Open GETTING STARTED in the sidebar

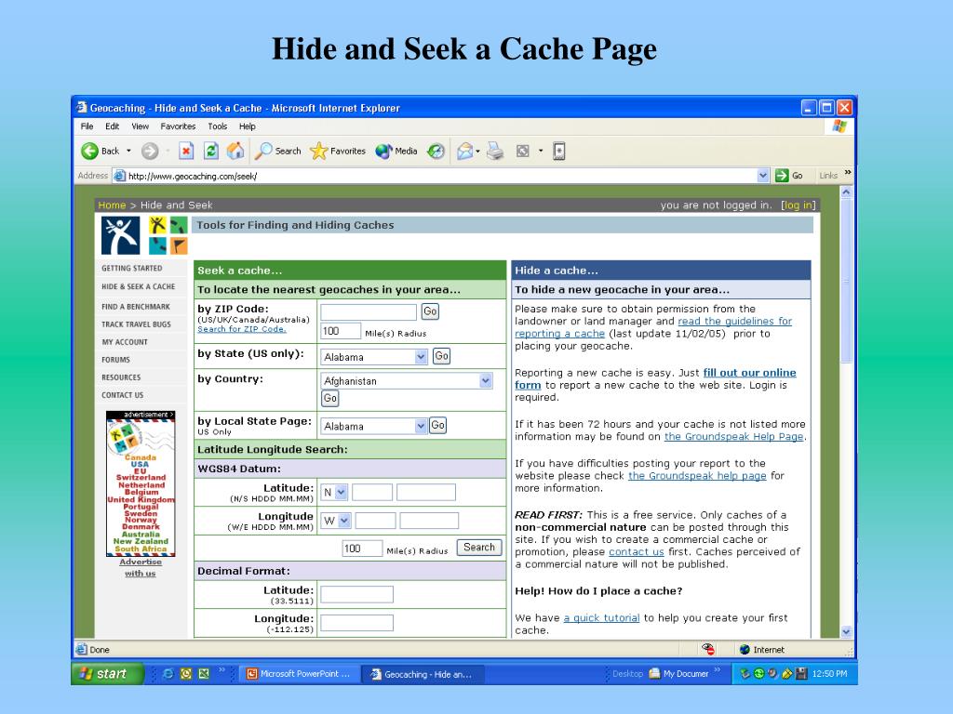[132, 268]
